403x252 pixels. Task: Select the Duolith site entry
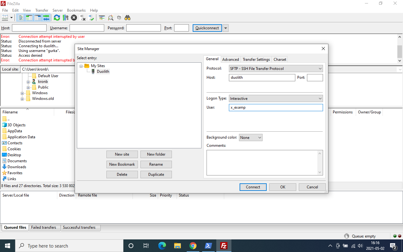click(x=103, y=72)
